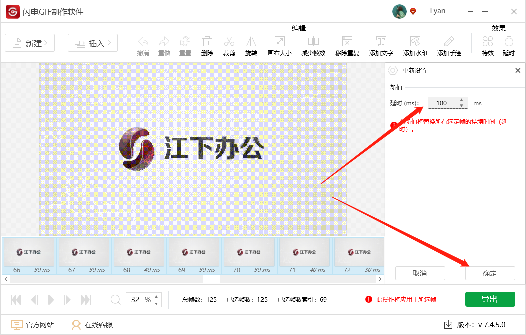526x335 pixels.
Task: Close the 重新设置 panel
Action: [x=518, y=70]
